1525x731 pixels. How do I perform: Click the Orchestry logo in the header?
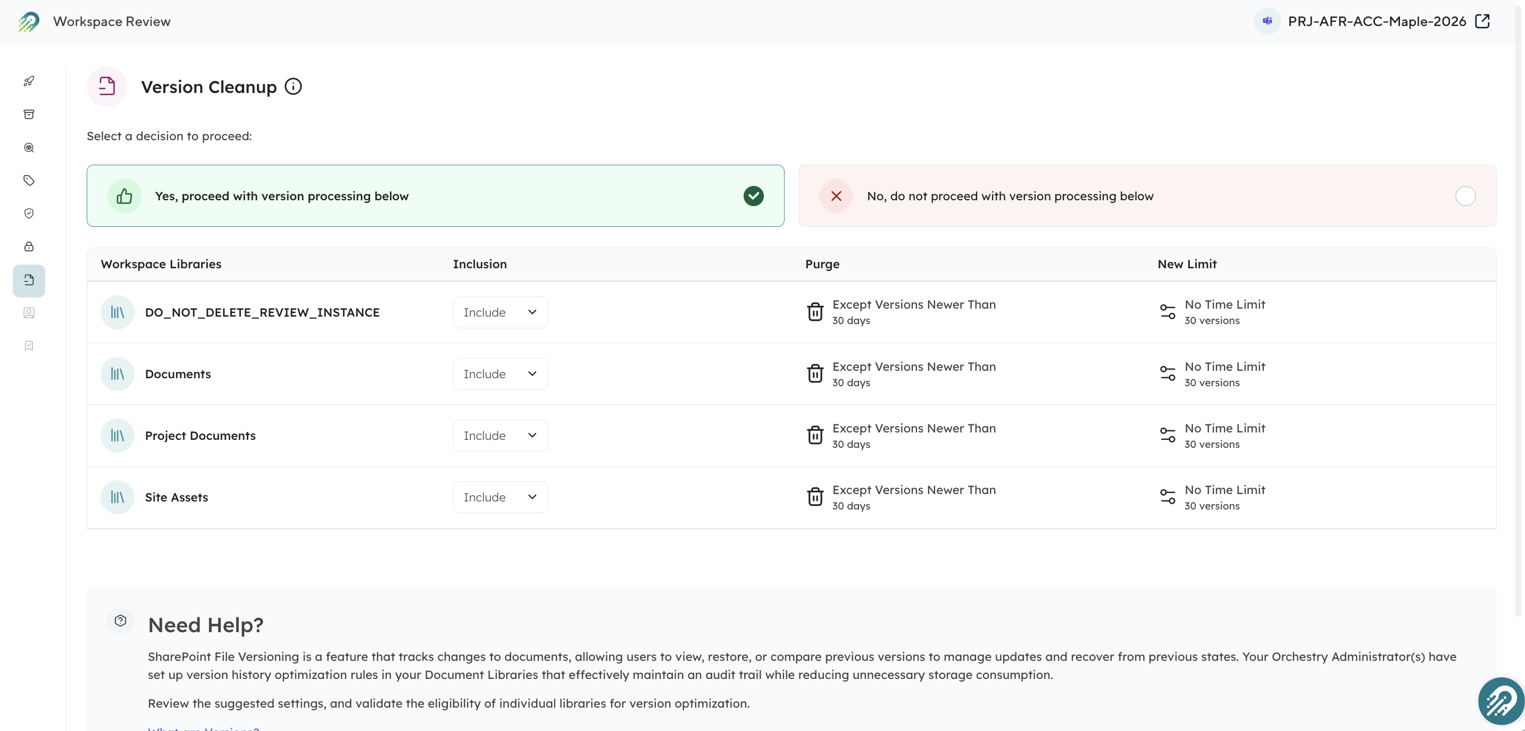[27, 21]
